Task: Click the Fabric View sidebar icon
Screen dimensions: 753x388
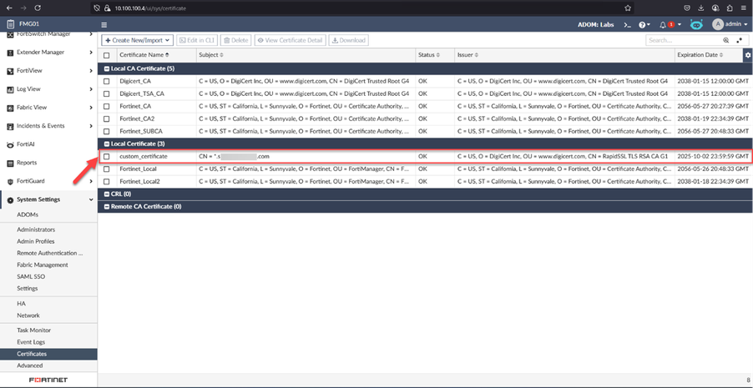Action: pos(10,108)
